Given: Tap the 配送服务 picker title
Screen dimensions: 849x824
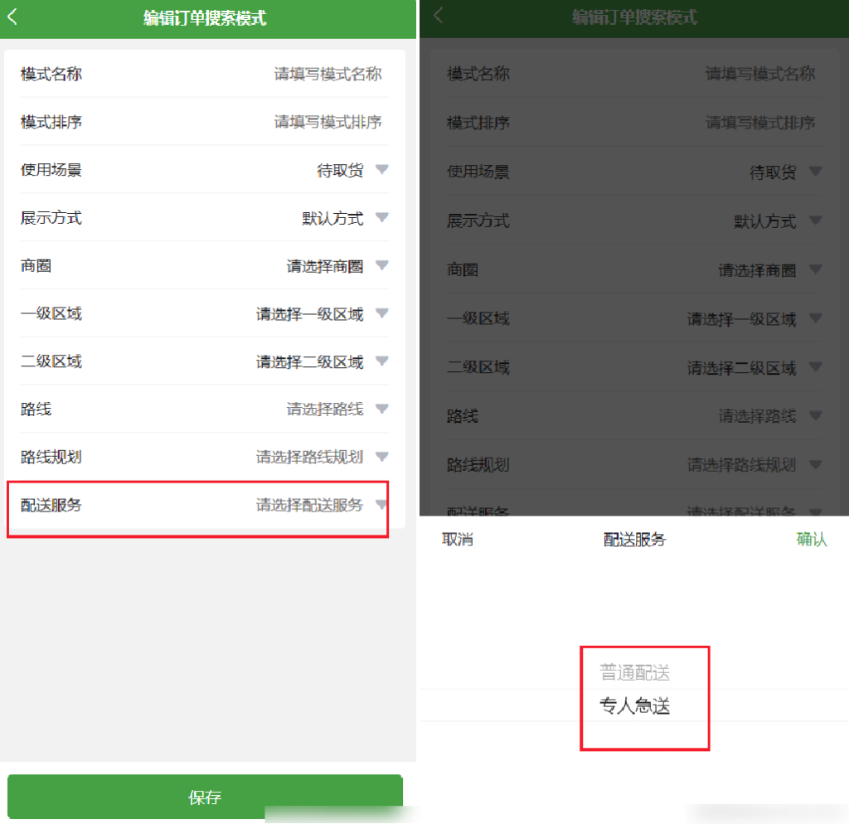Looking at the screenshot, I should point(633,539).
